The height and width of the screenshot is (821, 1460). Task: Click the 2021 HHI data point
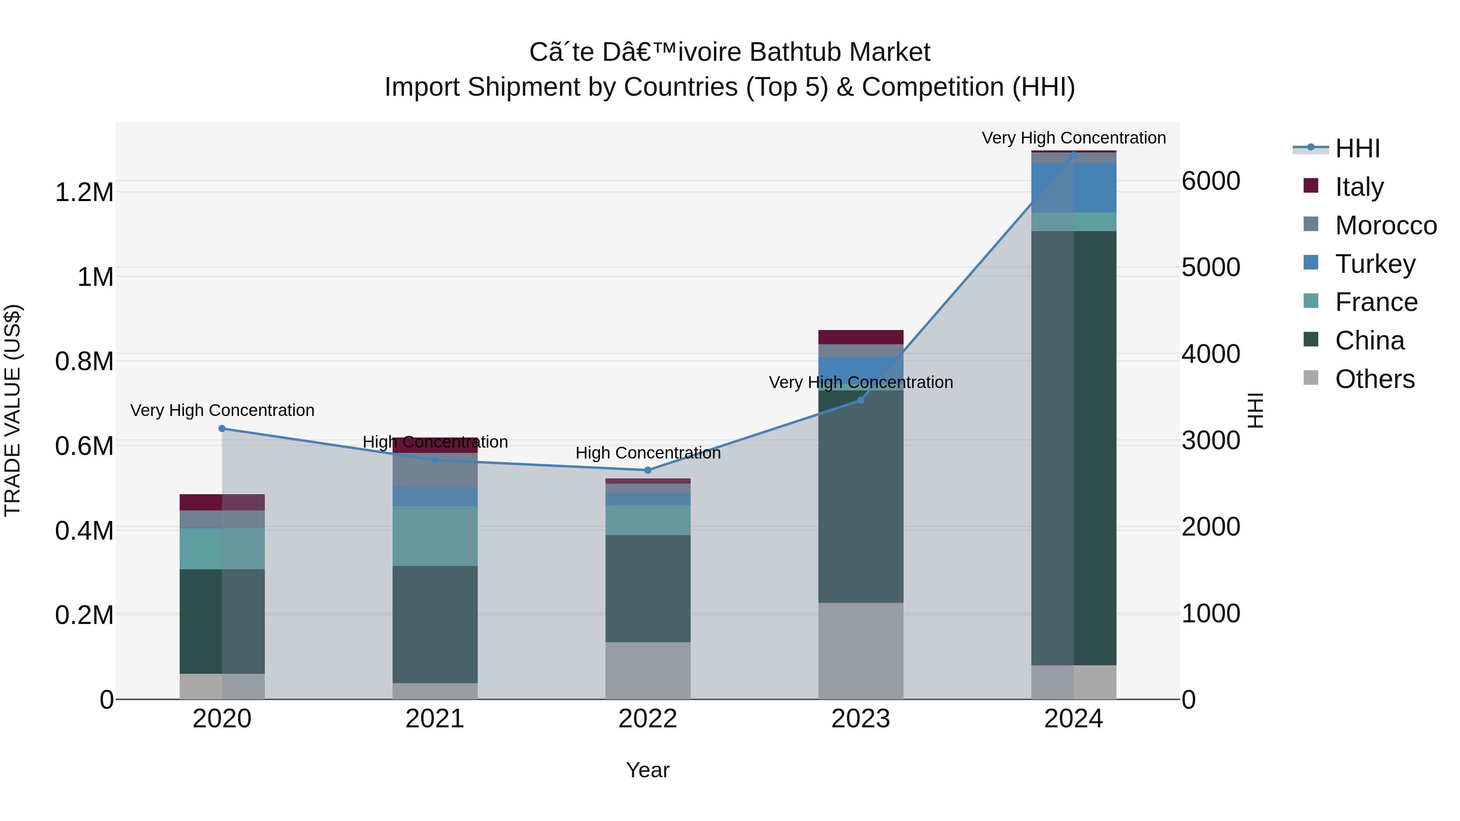[x=435, y=461]
